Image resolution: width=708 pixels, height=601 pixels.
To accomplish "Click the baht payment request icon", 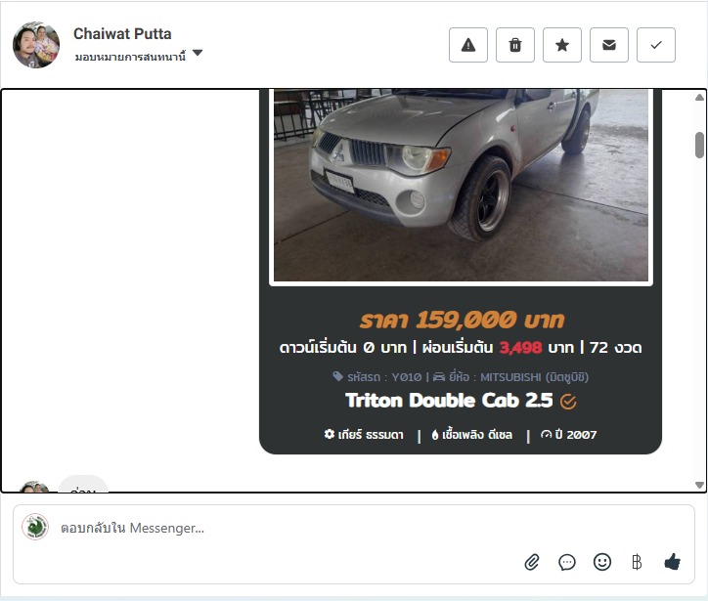I will pyautogui.click(x=637, y=562).
